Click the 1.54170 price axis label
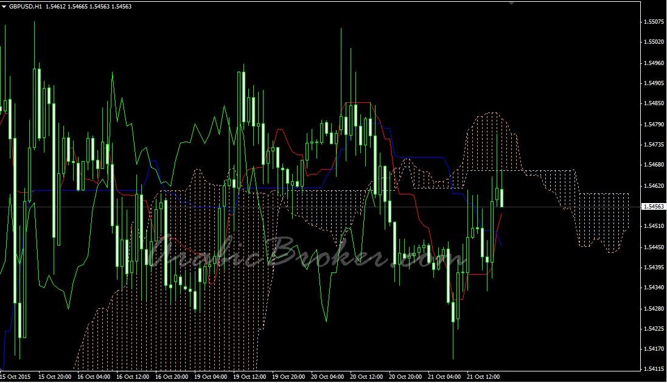This screenshot has width=667, height=383. (x=654, y=349)
